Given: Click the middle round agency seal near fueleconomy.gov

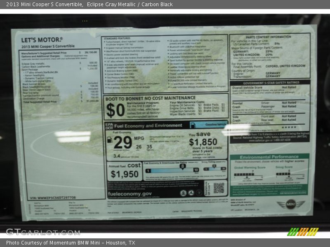Looking at the screenshot, I should (x=191, y=193).
